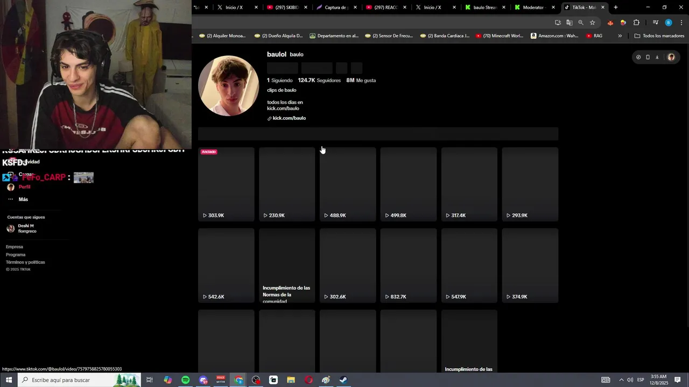Open the video with 547.9K views
Screen dimensions: 689x387
coord(469,266)
